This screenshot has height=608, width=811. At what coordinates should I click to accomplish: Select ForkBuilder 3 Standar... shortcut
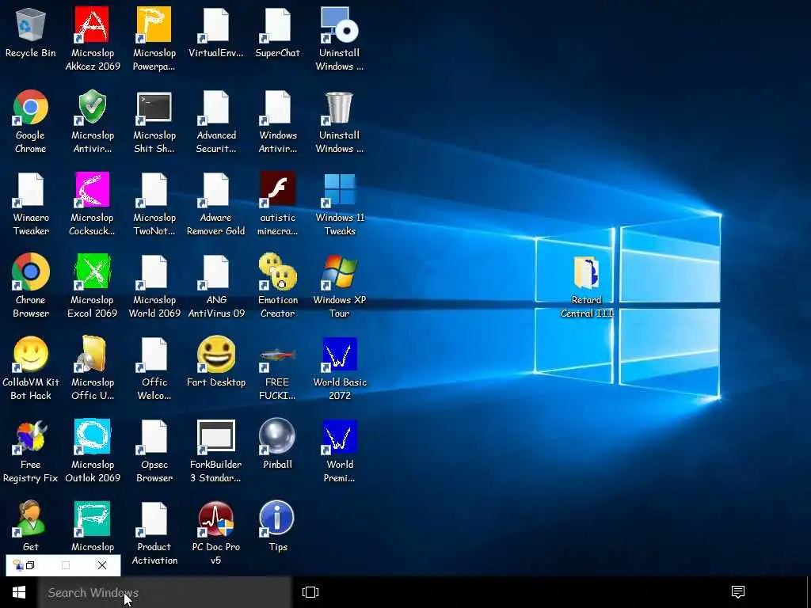[x=215, y=450]
